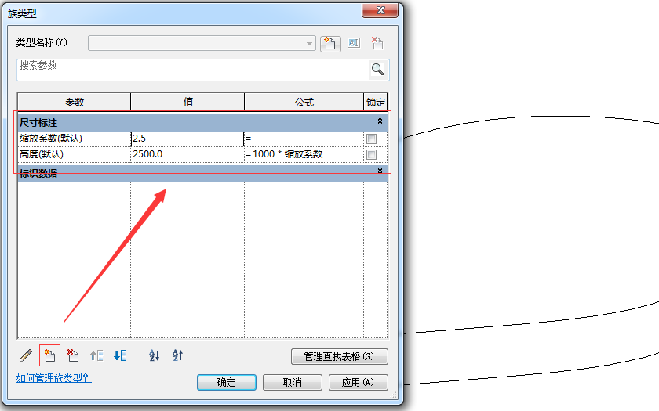Screen dimensions: 659x411
Task: Collapse the 尺寸标注 group
Action: [380, 121]
